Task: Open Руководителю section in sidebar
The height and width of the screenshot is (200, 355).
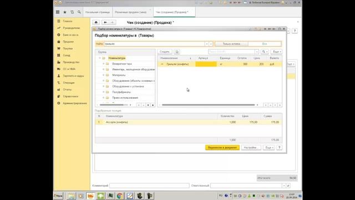Action: pos(72,28)
